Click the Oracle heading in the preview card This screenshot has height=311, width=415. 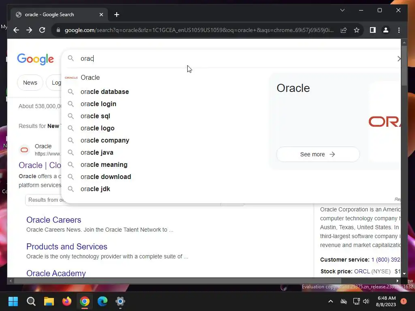click(x=293, y=88)
